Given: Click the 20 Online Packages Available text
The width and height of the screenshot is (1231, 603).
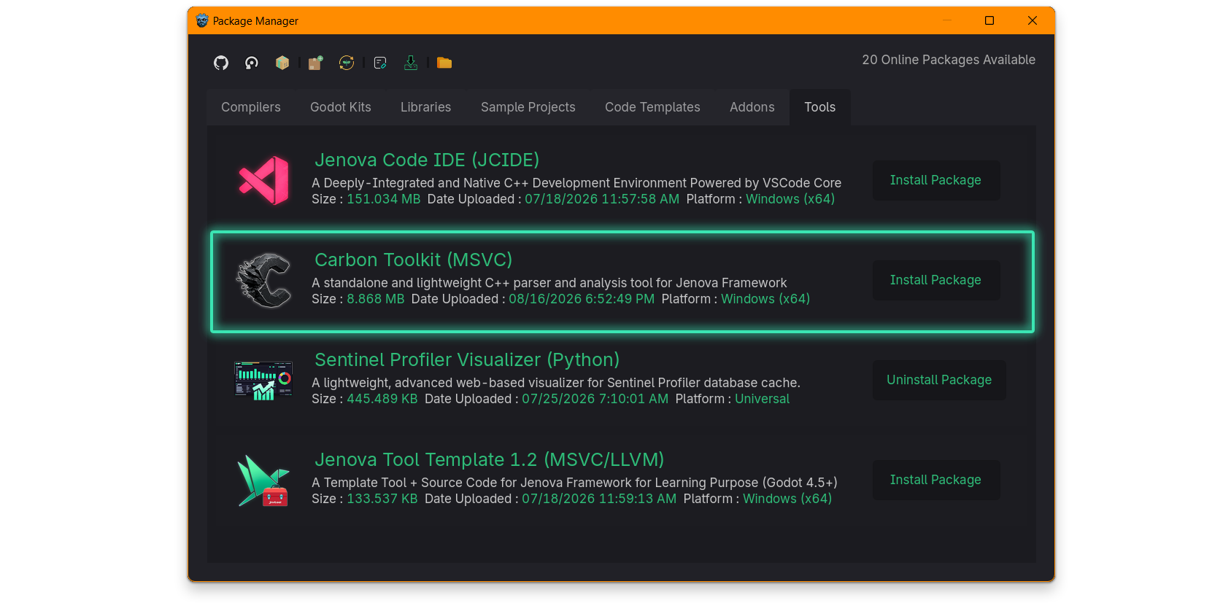Looking at the screenshot, I should 949,60.
